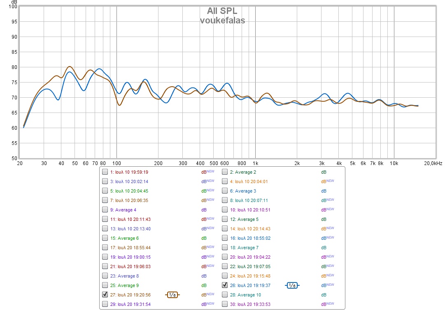Enable checkbox for measurement 1: Ιουλ 10 19:59:19
The image size is (445, 310).
click(105, 172)
